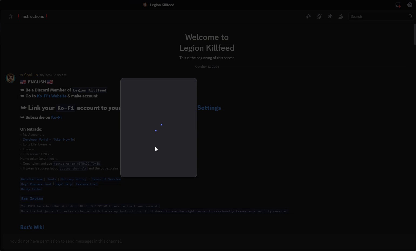This screenshot has width=416, height=251.
Task: Click the message timestamp 10/17/24, 10:53 AM
Action: [x=53, y=76]
